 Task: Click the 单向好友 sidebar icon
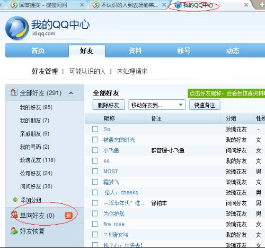14,215
